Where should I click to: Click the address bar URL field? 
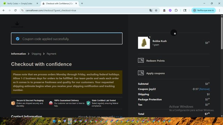[85, 10]
